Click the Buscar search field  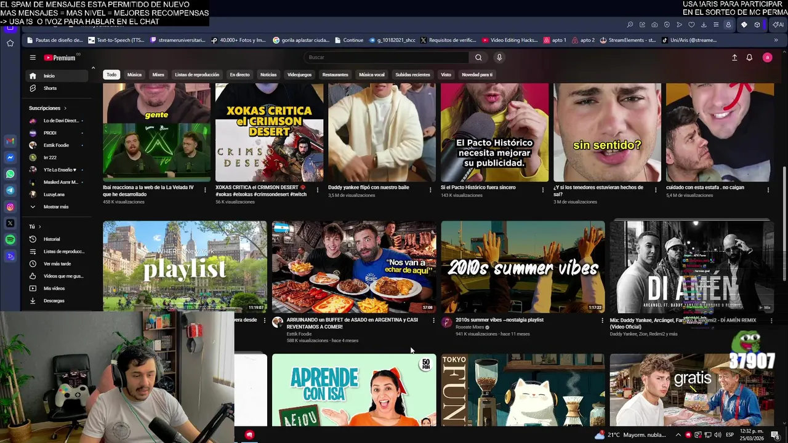(x=387, y=57)
